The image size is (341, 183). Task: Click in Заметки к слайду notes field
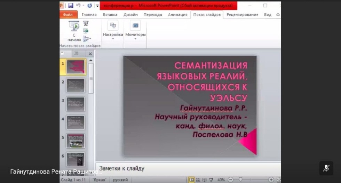pos(188,168)
